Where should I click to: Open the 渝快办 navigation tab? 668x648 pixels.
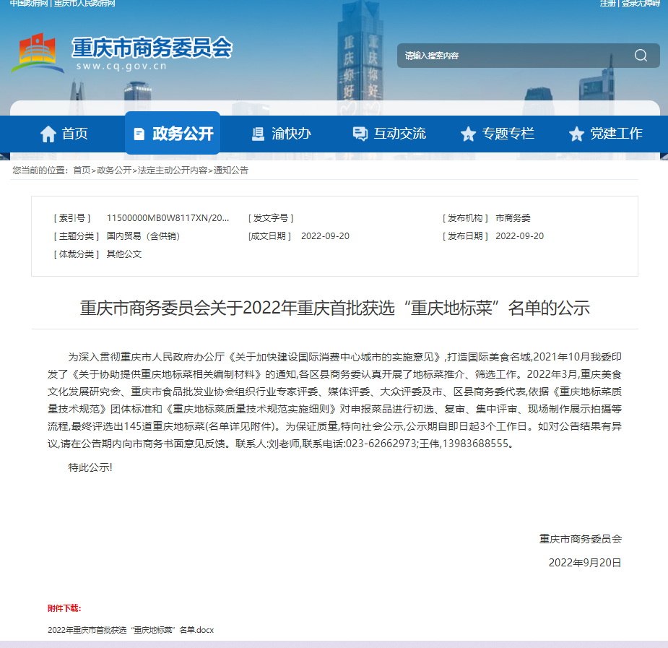[281, 134]
